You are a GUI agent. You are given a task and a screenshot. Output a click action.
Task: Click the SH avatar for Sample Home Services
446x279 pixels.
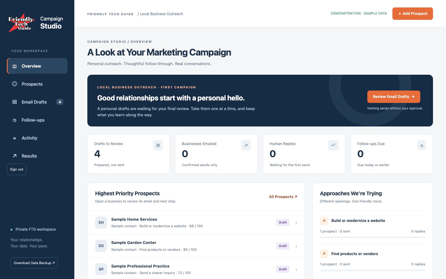(101, 223)
